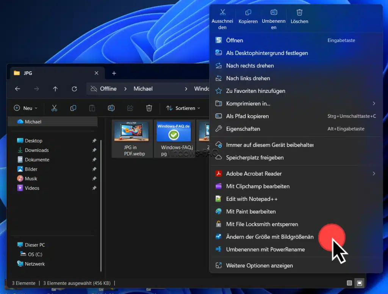Select Netzwerk in sidebar
The image size is (388, 294).
click(34, 264)
